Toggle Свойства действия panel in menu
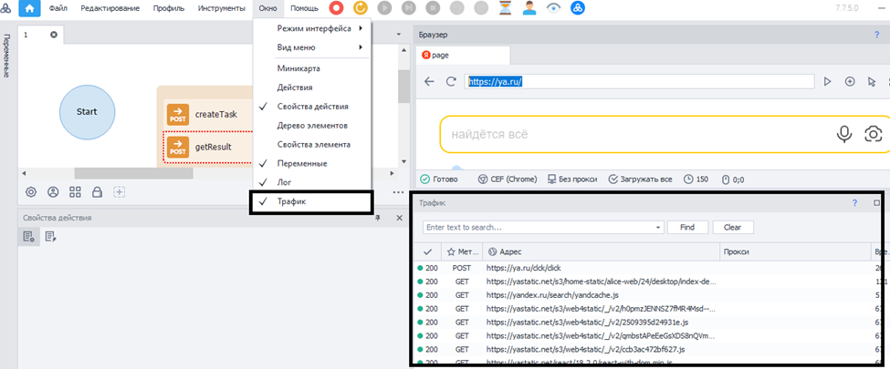Viewport: 890px width, 369px height. coord(311,107)
